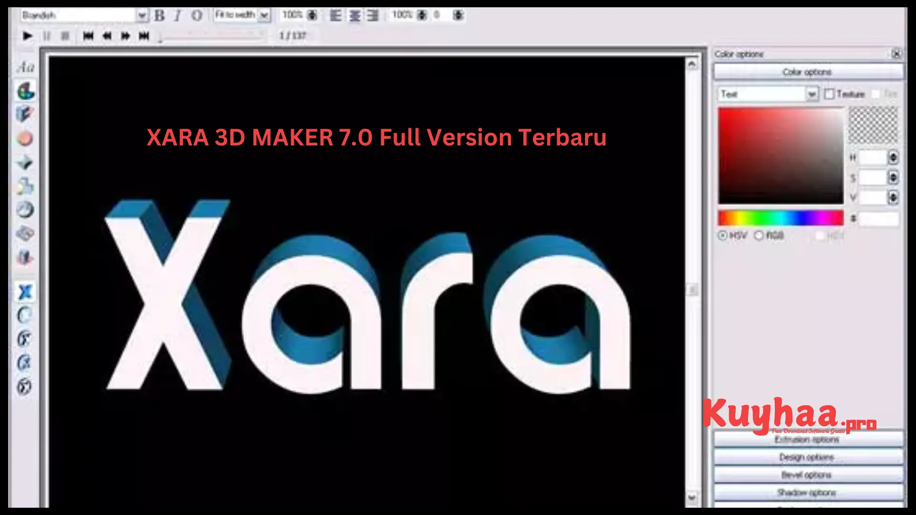916x515 pixels.
Task: Click the V value input field
Action: click(873, 197)
